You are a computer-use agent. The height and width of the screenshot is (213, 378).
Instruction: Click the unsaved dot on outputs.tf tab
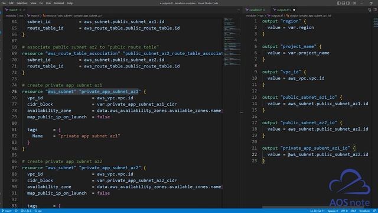[294, 10]
